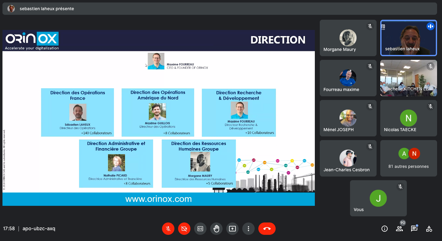Click the Direction Recherche & Développement heading
This screenshot has width=442, height=241.
point(239,95)
